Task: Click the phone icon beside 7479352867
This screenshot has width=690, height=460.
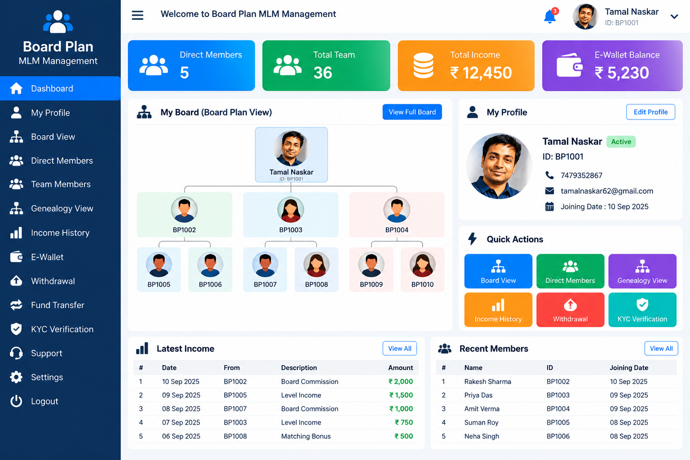Action: point(549,175)
